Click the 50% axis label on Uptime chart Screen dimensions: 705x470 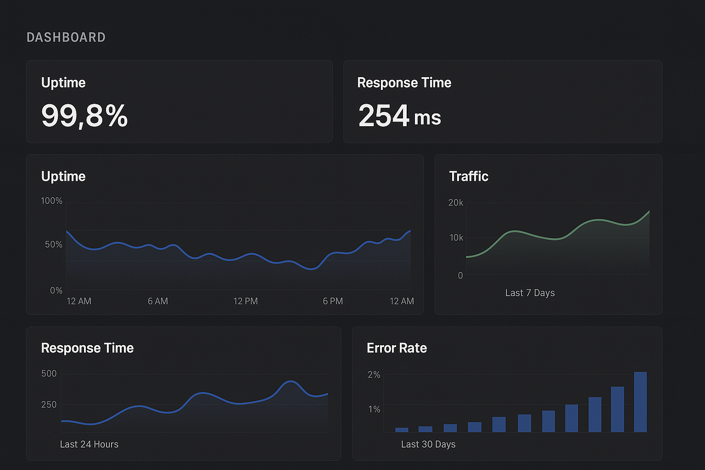(54, 245)
